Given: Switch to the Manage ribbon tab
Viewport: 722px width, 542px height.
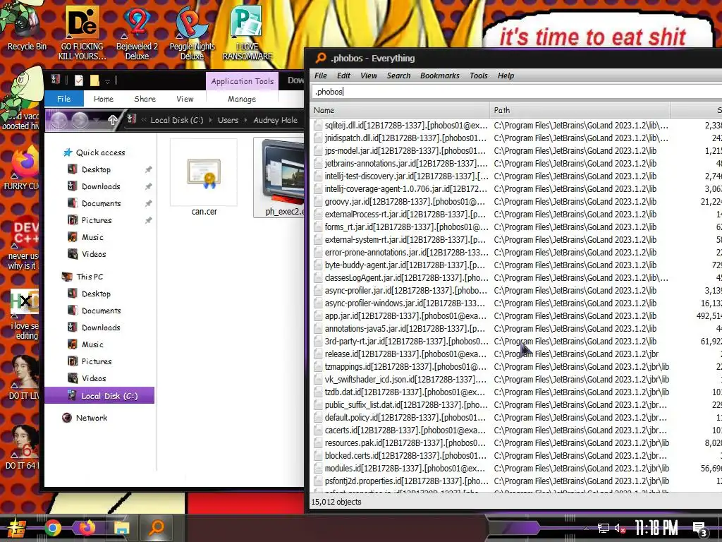Looking at the screenshot, I should (242, 99).
